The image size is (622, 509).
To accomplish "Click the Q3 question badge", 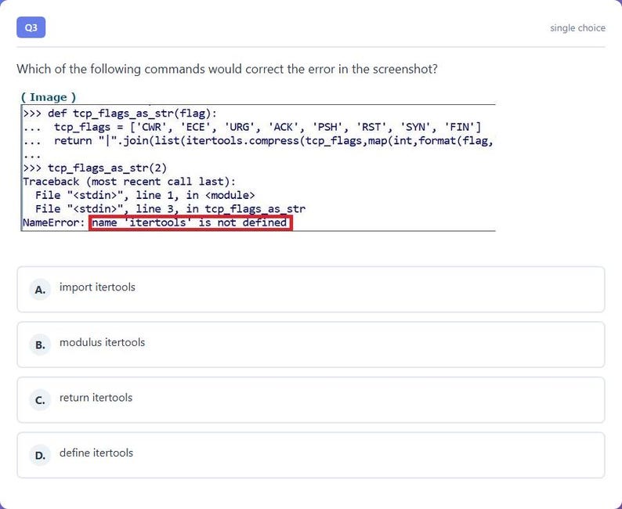I will (31, 27).
